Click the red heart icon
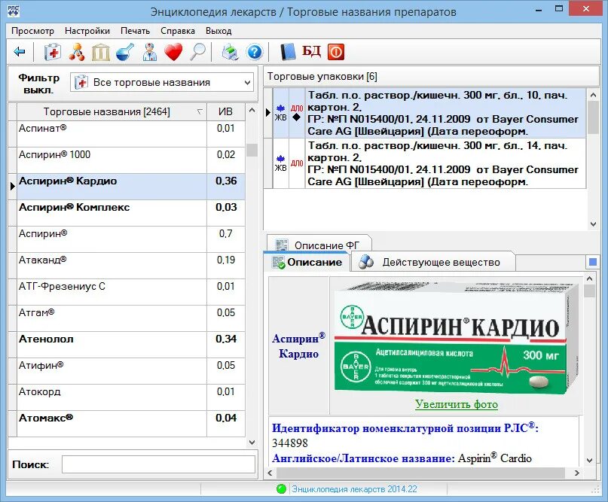The height and width of the screenshot is (502, 608). [173, 51]
